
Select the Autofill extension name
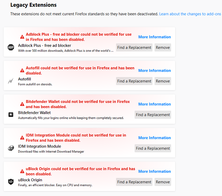pyautogui.click(x=25, y=79)
